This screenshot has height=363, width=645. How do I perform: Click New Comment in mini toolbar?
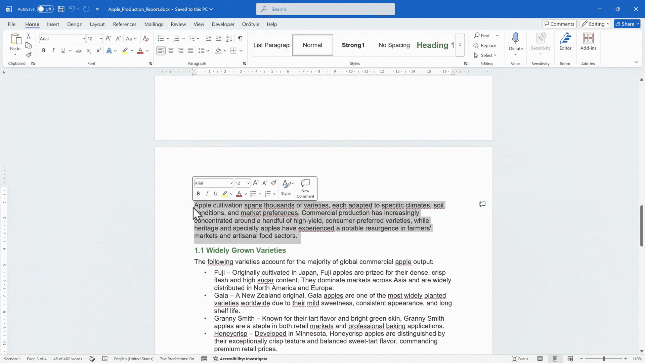pos(305,189)
